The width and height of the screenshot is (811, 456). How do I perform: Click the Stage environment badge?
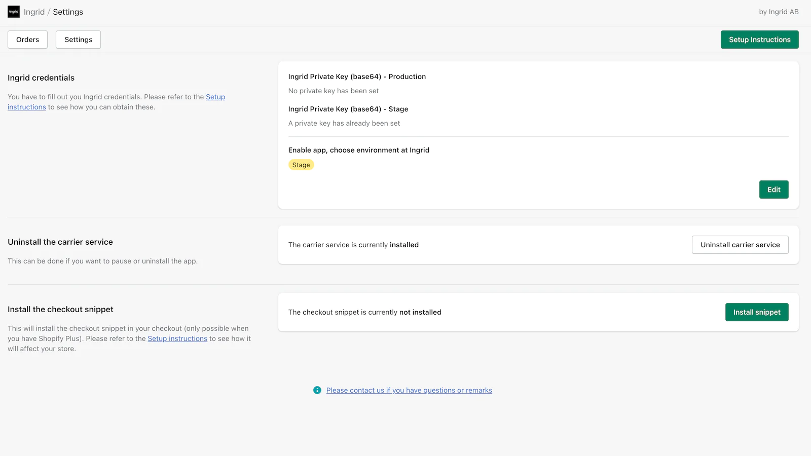tap(301, 165)
